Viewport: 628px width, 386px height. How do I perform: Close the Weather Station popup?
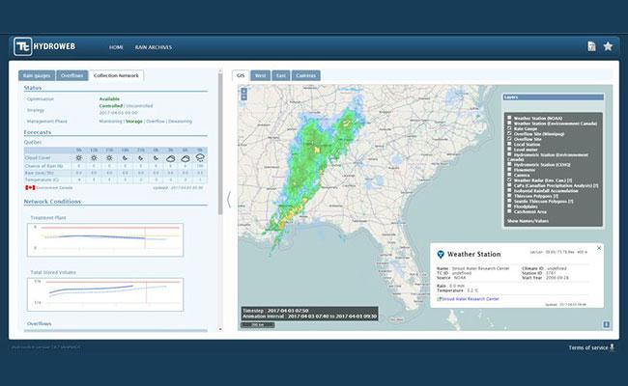tap(599, 248)
